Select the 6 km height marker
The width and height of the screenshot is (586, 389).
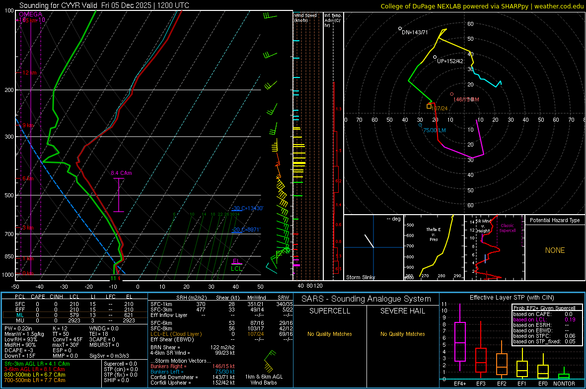pos(27,178)
